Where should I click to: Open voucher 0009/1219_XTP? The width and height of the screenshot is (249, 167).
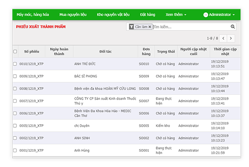pos(31,76)
